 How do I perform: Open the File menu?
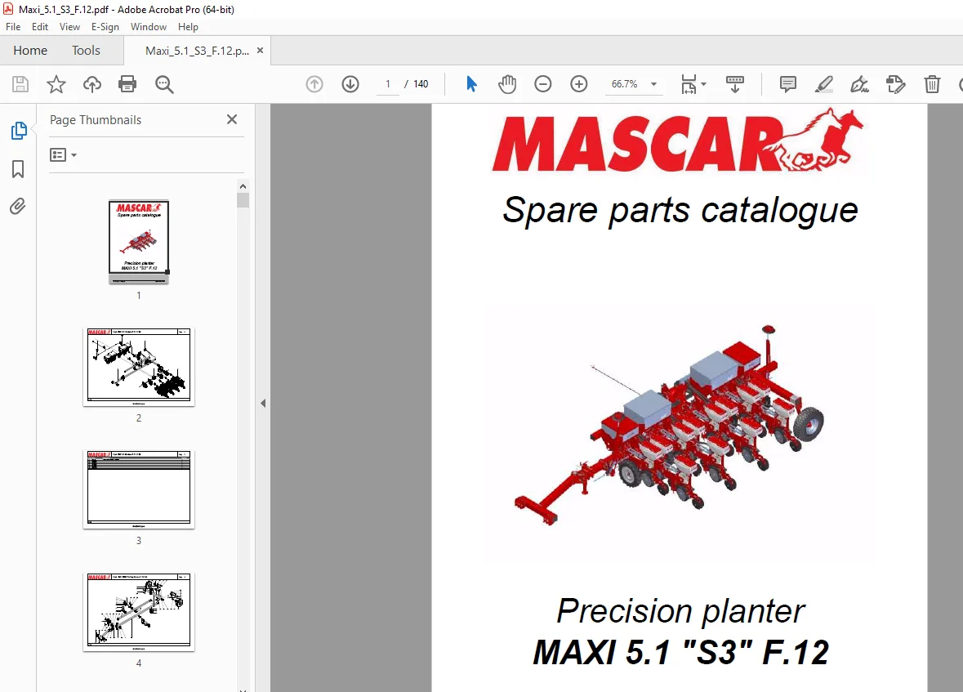(13, 27)
